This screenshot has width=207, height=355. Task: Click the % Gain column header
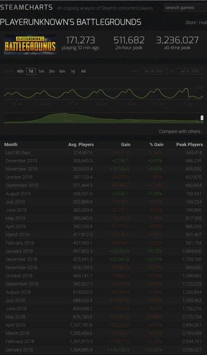pyautogui.click(x=156, y=145)
